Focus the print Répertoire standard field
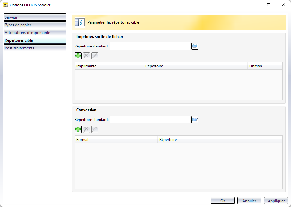The height and width of the screenshot is (207, 291). [x=150, y=46]
